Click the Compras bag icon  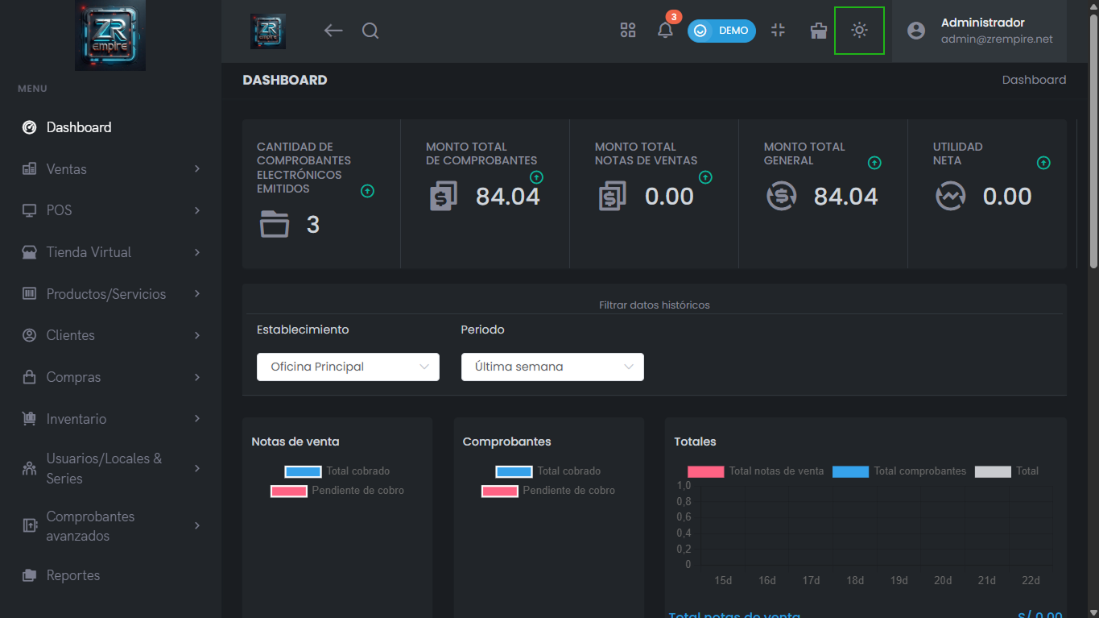point(30,377)
